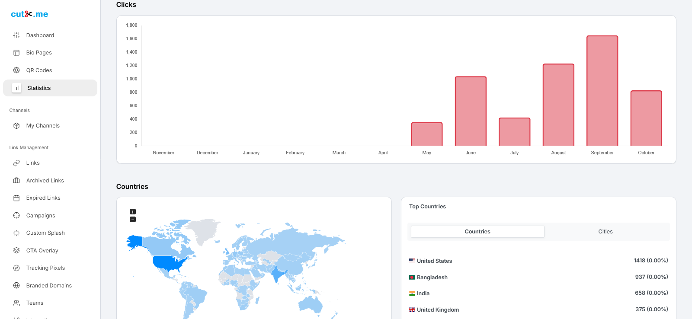Viewport: 692px width, 319px height.
Task: Select Statistics in the sidebar
Action: (50, 88)
